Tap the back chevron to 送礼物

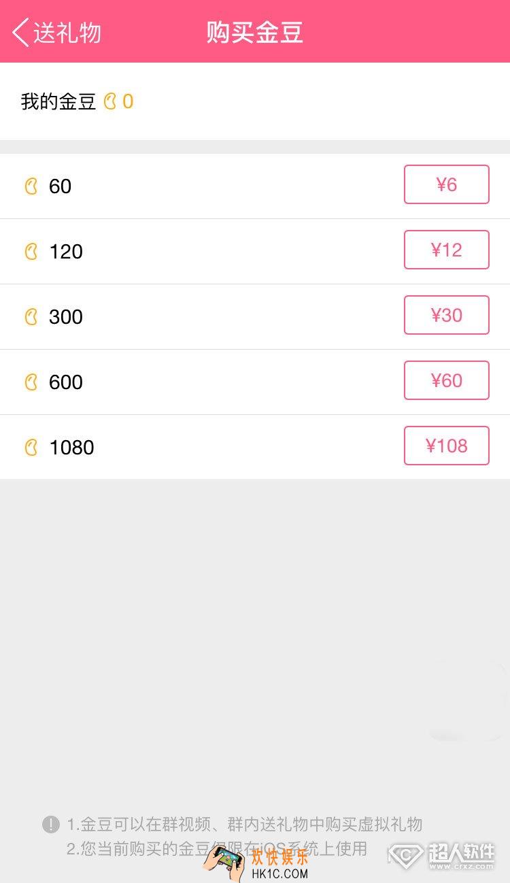pyautogui.click(x=21, y=32)
